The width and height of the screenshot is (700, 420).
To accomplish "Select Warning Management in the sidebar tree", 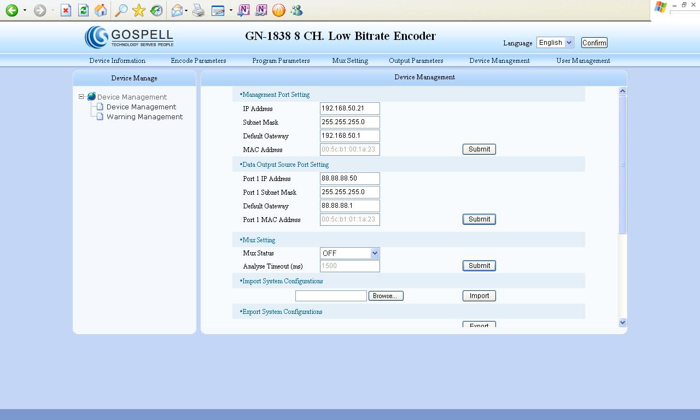I will pyautogui.click(x=144, y=116).
